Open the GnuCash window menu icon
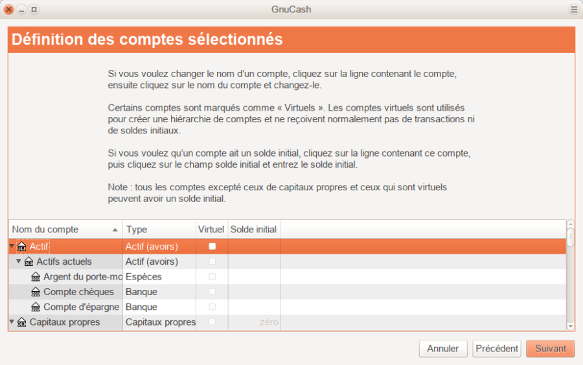 (x=573, y=9)
